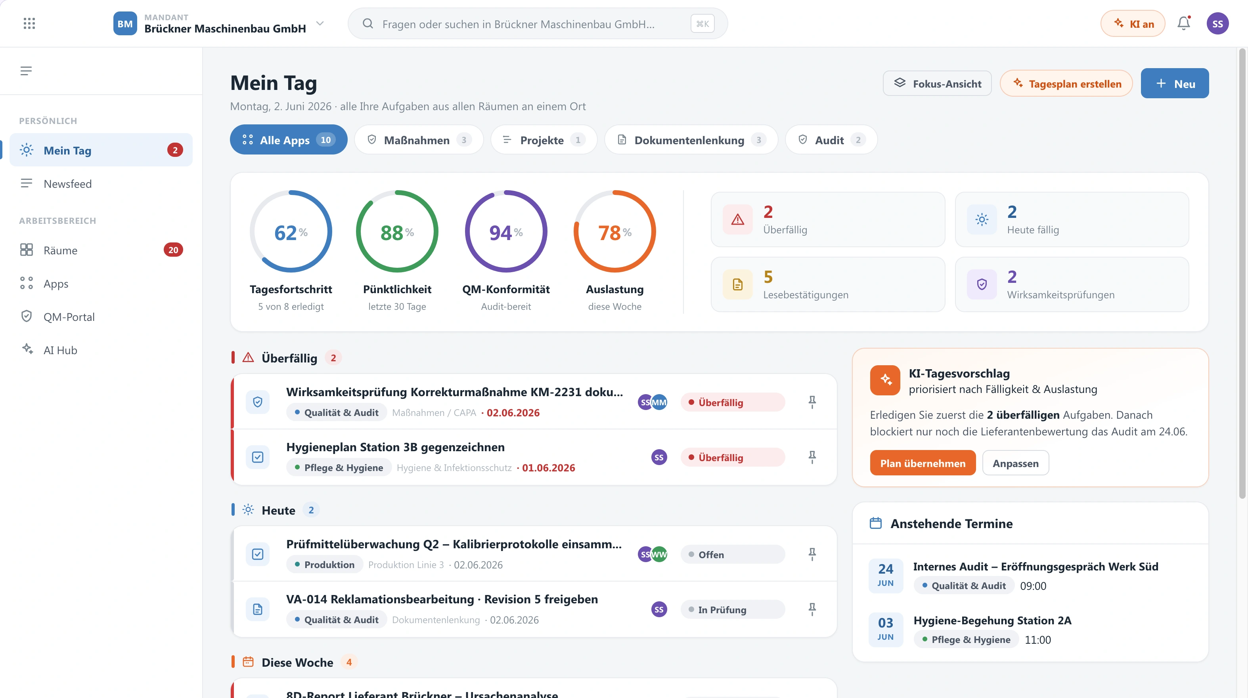Pin the Prüfmittelüberwachung Q2 task

(x=812, y=554)
